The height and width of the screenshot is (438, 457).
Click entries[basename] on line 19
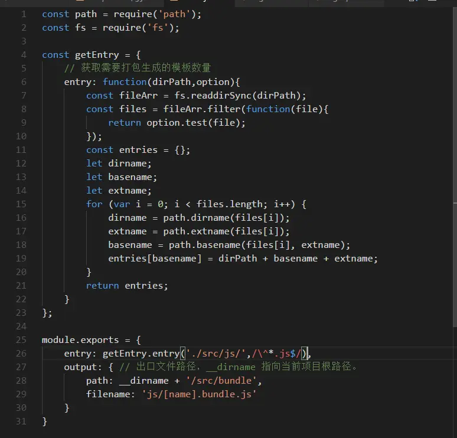[x=155, y=259]
